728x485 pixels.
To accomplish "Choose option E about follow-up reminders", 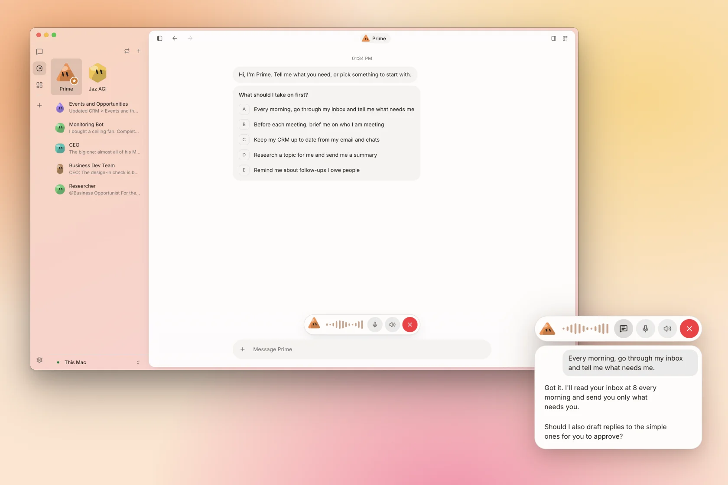I will pos(327,170).
